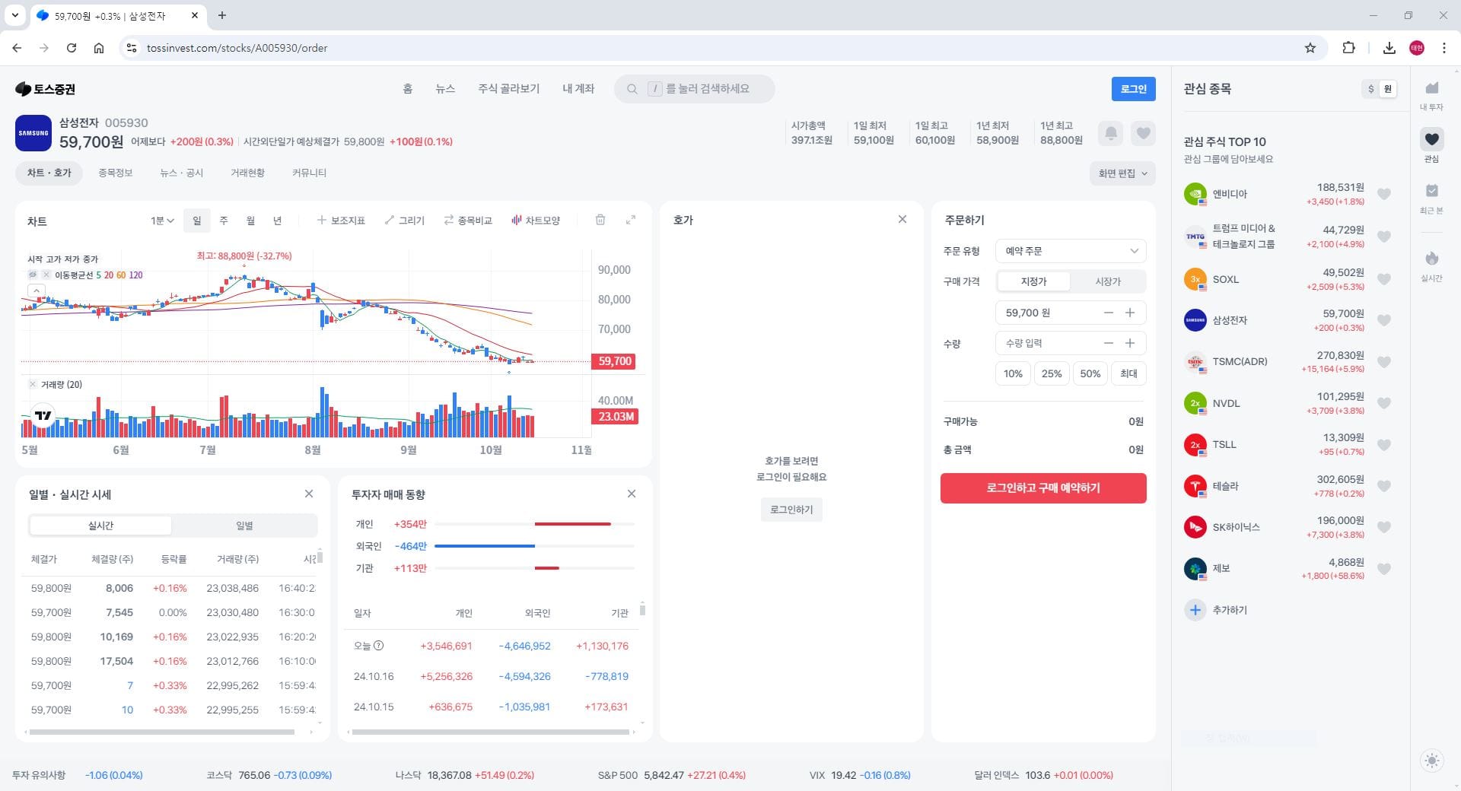This screenshot has width=1461, height=791.
Task: Open 관심 heart sidebar icon
Action: coord(1431,145)
